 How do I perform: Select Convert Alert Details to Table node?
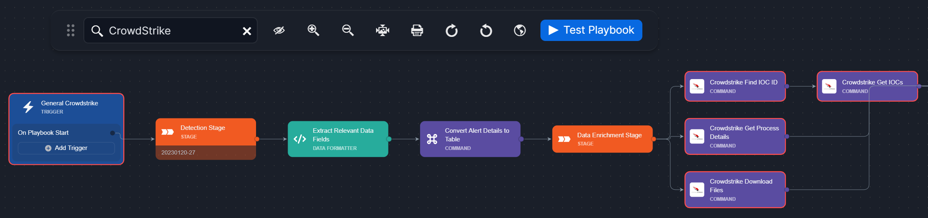(x=470, y=139)
